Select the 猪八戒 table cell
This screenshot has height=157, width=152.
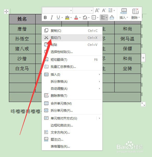22,49
